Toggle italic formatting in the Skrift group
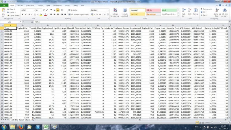This screenshot has height=130, width=231. 26,14
